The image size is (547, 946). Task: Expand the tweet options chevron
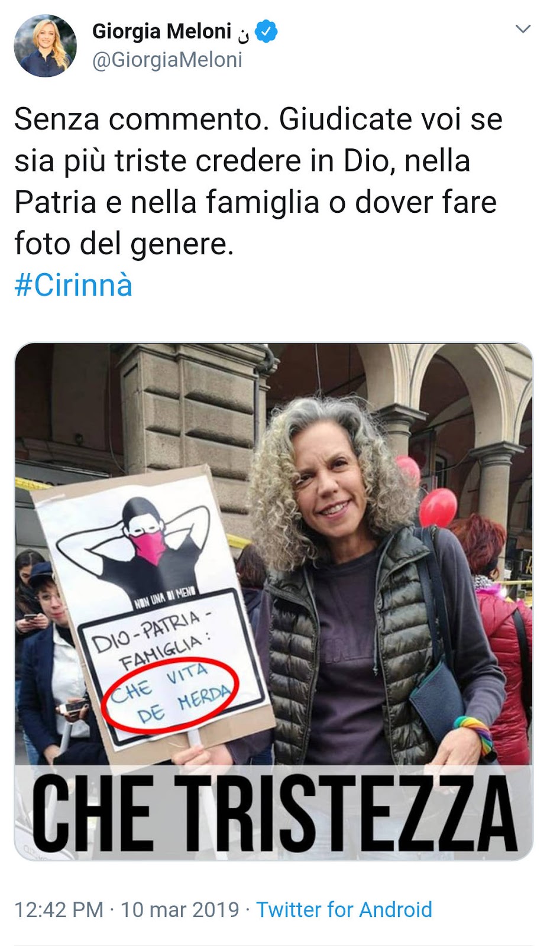523,29
